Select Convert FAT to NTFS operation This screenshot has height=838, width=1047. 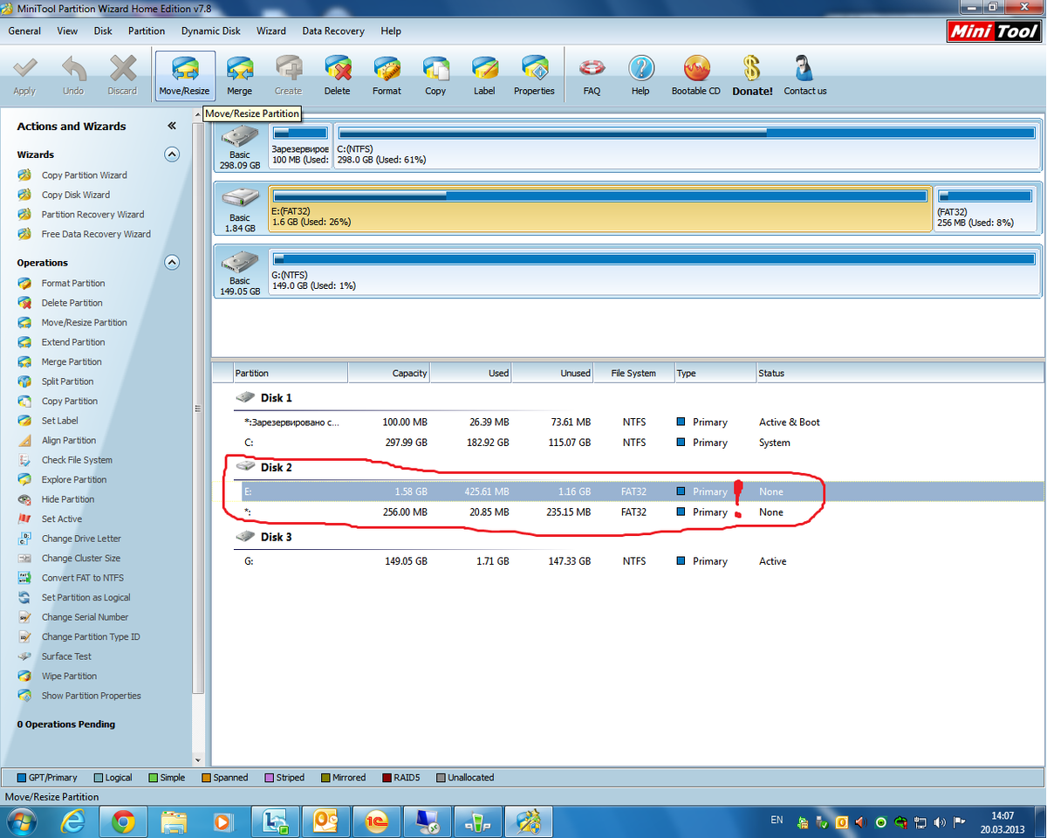click(x=83, y=578)
